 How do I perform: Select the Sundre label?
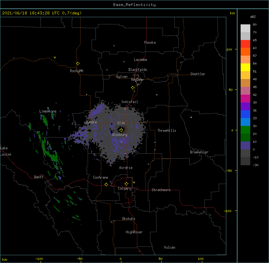91,122
